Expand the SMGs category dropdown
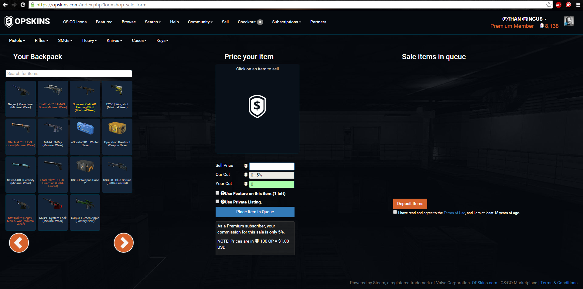The width and height of the screenshot is (583, 289). point(65,40)
